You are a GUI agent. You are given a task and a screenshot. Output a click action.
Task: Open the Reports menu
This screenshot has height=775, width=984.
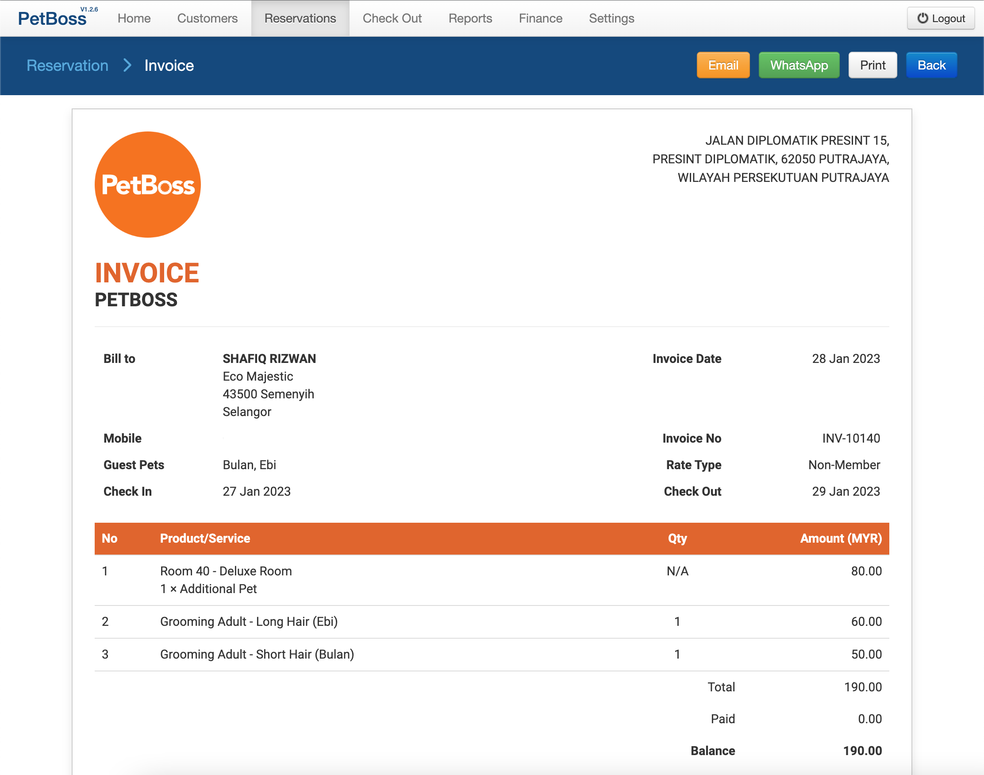pos(470,18)
